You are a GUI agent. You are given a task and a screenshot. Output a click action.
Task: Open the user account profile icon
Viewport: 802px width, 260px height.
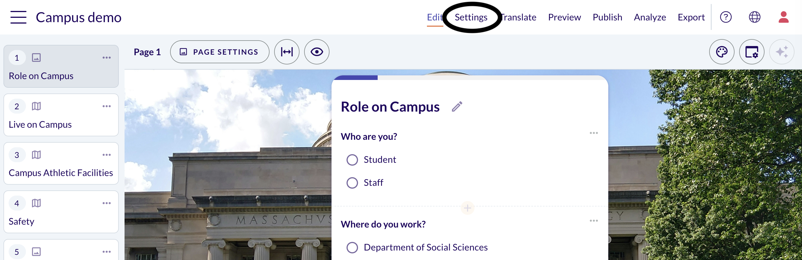(783, 17)
